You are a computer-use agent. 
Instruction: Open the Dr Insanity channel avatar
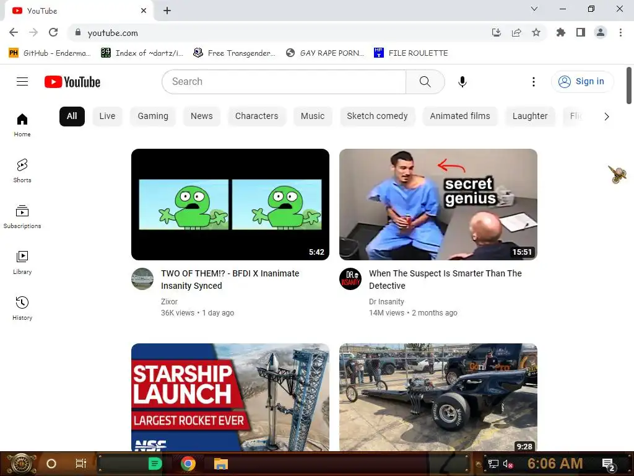tap(350, 279)
